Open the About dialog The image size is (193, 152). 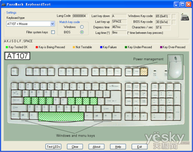pos(96,147)
